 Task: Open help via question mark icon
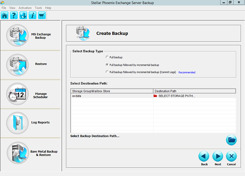pos(14,16)
